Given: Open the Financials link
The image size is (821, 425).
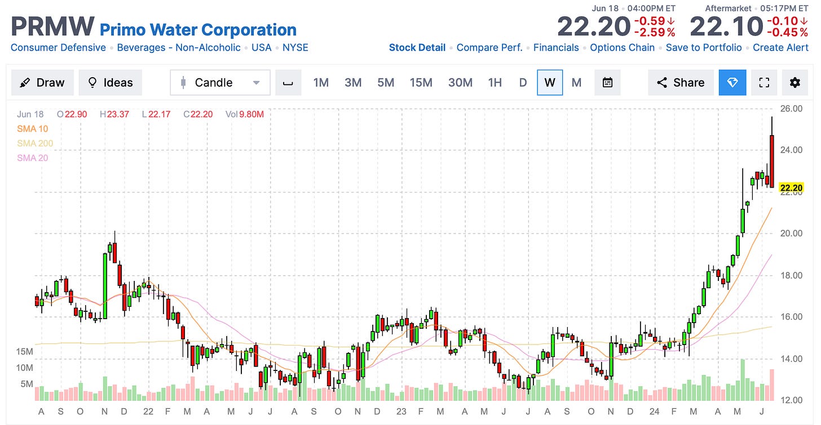Looking at the screenshot, I should 556,48.
